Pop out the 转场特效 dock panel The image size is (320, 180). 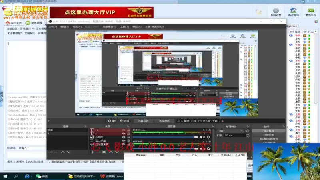pyautogui.click(x=248, y=126)
